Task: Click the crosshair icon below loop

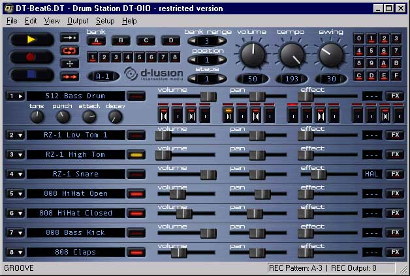Action: [69, 63]
